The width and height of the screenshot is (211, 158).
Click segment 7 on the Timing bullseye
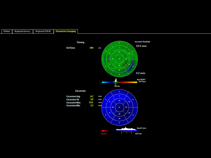click(119, 48)
